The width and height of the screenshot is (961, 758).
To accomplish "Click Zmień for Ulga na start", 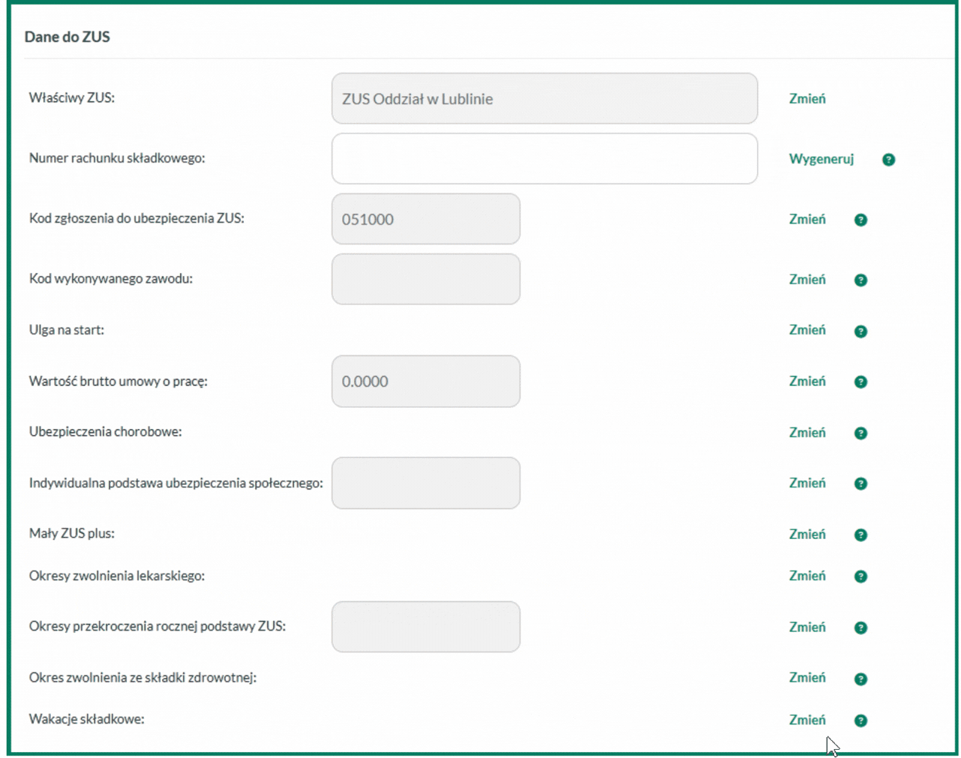I will tap(807, 330).
